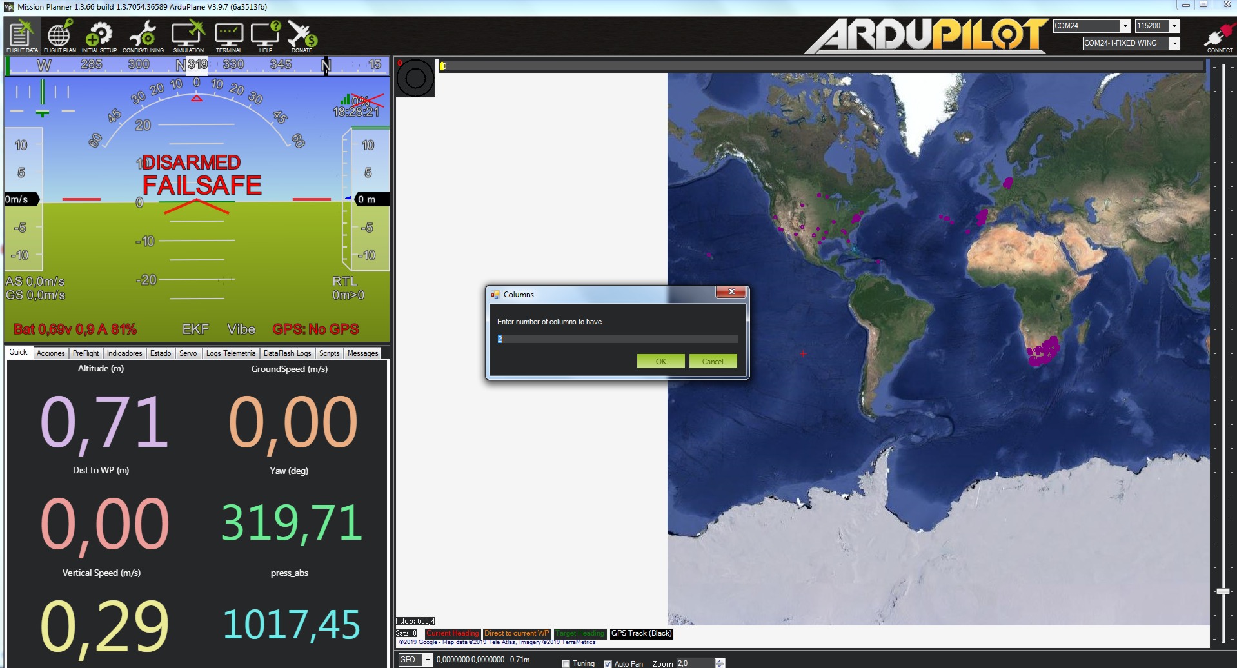Open the 115200 baud rate dropdown
The image size is (1237, 668).
tap(1174, 26)
